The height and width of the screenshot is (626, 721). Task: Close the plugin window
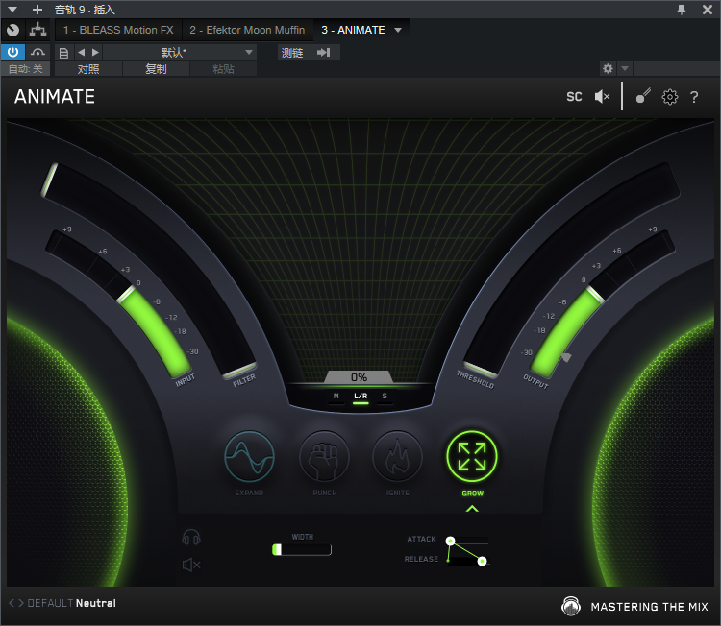708,10
